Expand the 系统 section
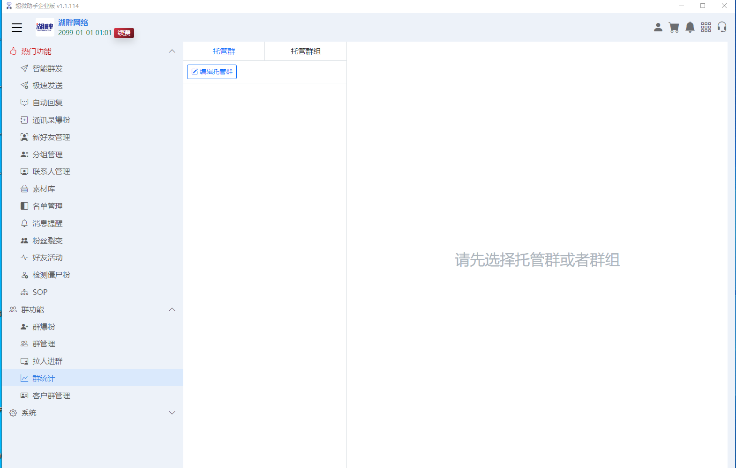The width and height of the screenshot is (736, 468). 172,413
